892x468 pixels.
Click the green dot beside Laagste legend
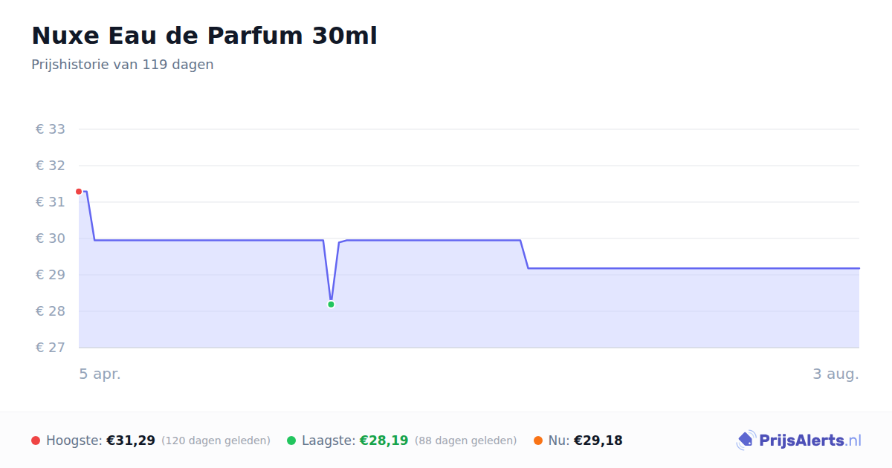[x=291, y=441]
